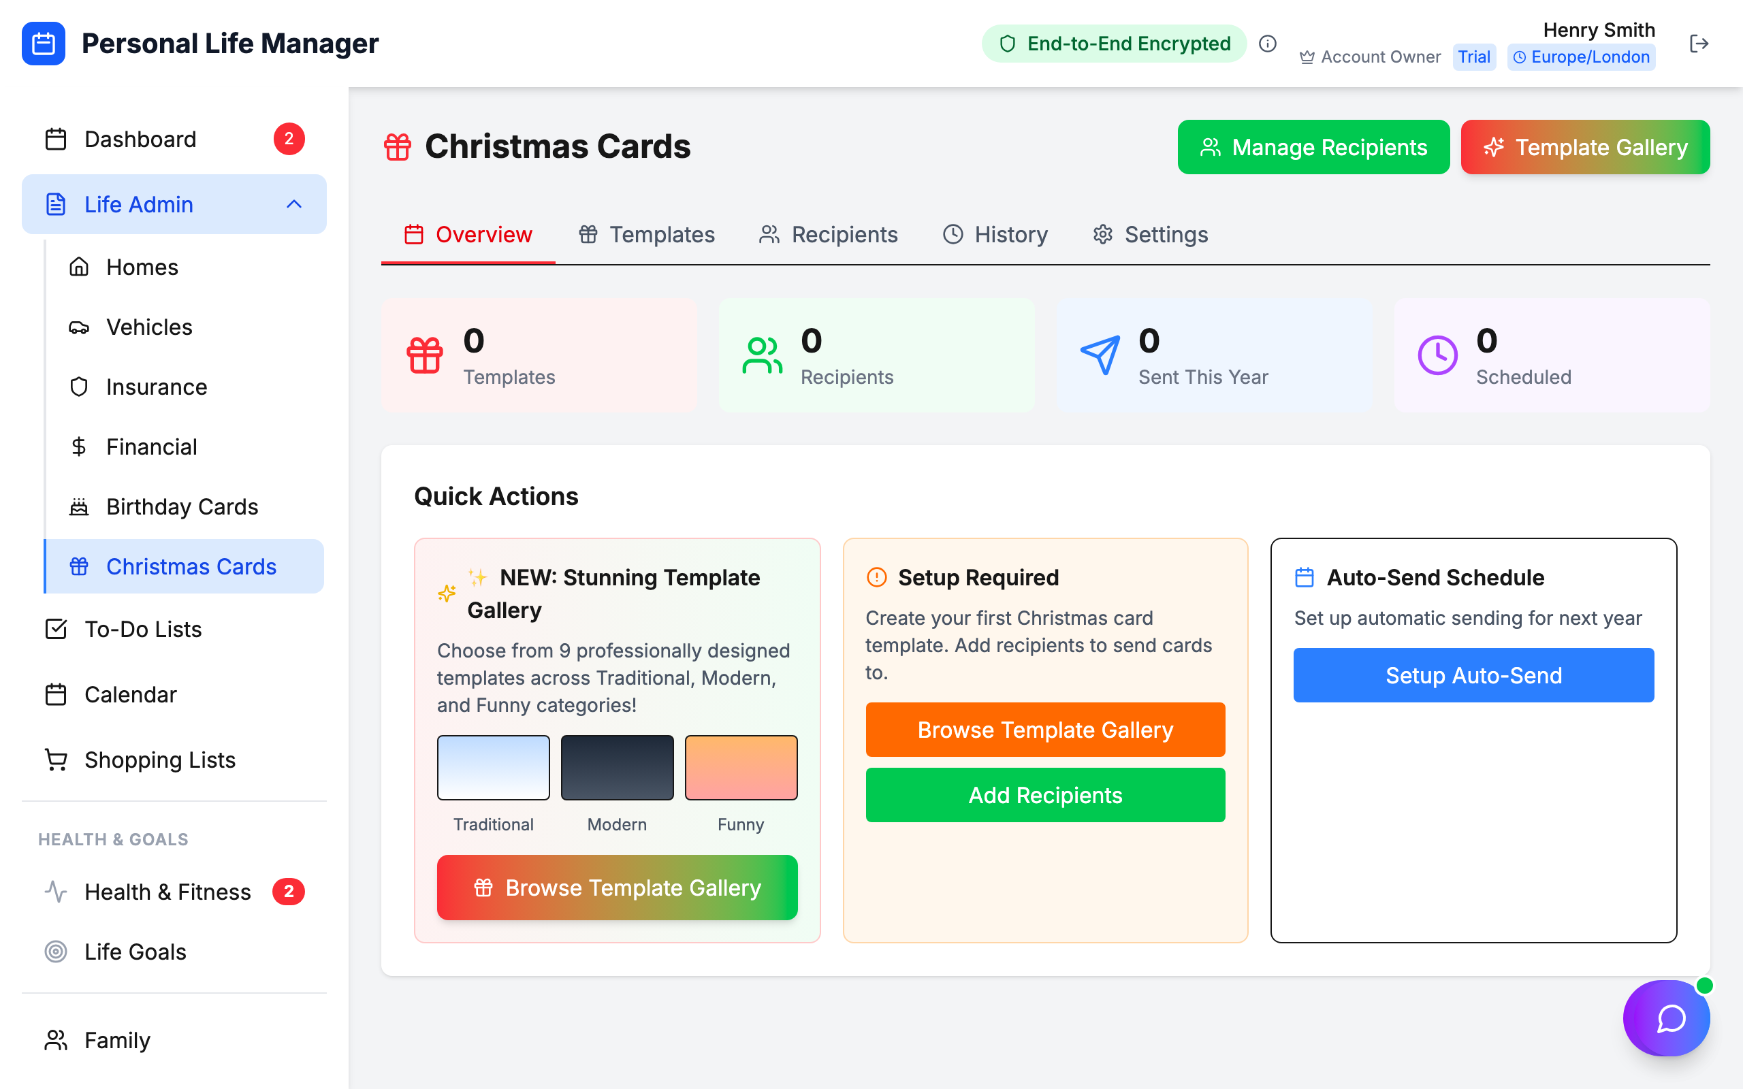Image resolution: width=1743 pixels, height=1089 pixels.
Task: Open the chat support bubble
Action: (x=1667, y=1018)
